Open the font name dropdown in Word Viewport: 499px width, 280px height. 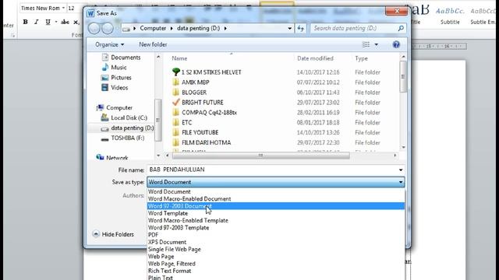[x=63, y=8]
